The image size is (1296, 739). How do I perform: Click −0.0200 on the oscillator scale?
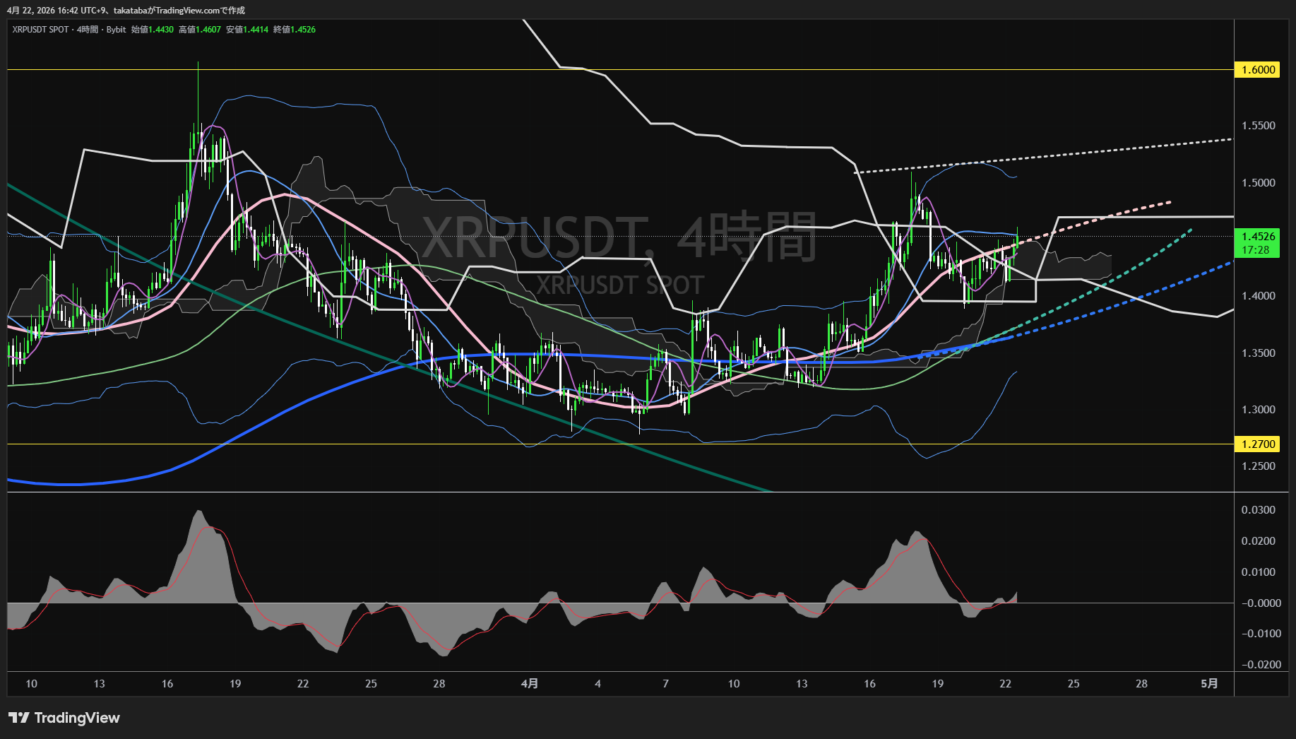[1260, 664]
